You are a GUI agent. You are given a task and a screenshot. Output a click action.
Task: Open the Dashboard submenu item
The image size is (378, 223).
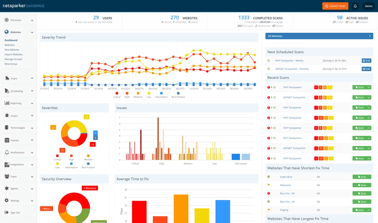click(11, 40)
